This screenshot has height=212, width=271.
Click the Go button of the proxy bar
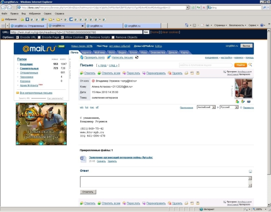click(x=146, y=32)
